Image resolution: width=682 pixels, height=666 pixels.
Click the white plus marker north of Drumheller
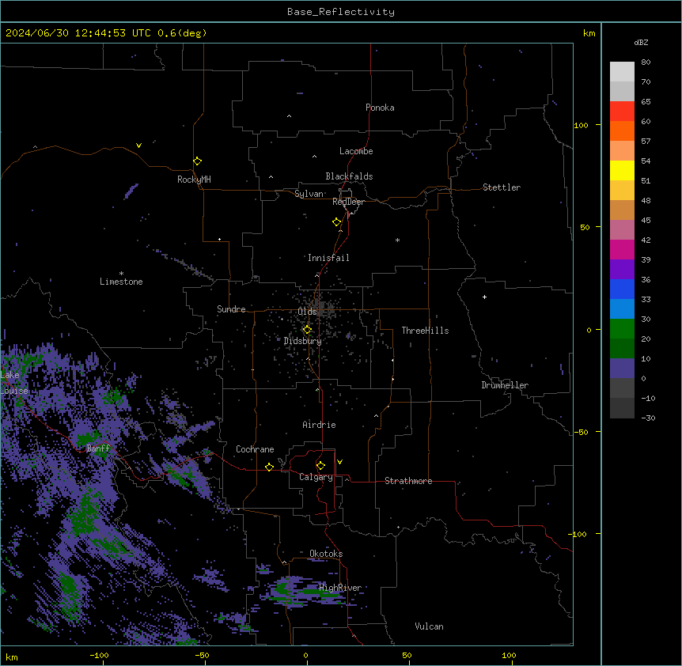pyautogui.click(x=484, y=297)
